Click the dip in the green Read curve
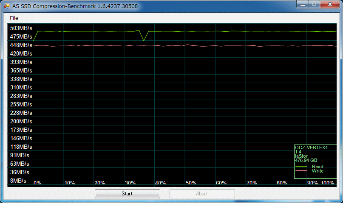Image resolution: width=343 pixels, height=203 pixels. (x=144, y=40)
